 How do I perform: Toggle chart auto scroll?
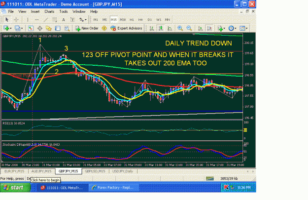coord(200,28)
